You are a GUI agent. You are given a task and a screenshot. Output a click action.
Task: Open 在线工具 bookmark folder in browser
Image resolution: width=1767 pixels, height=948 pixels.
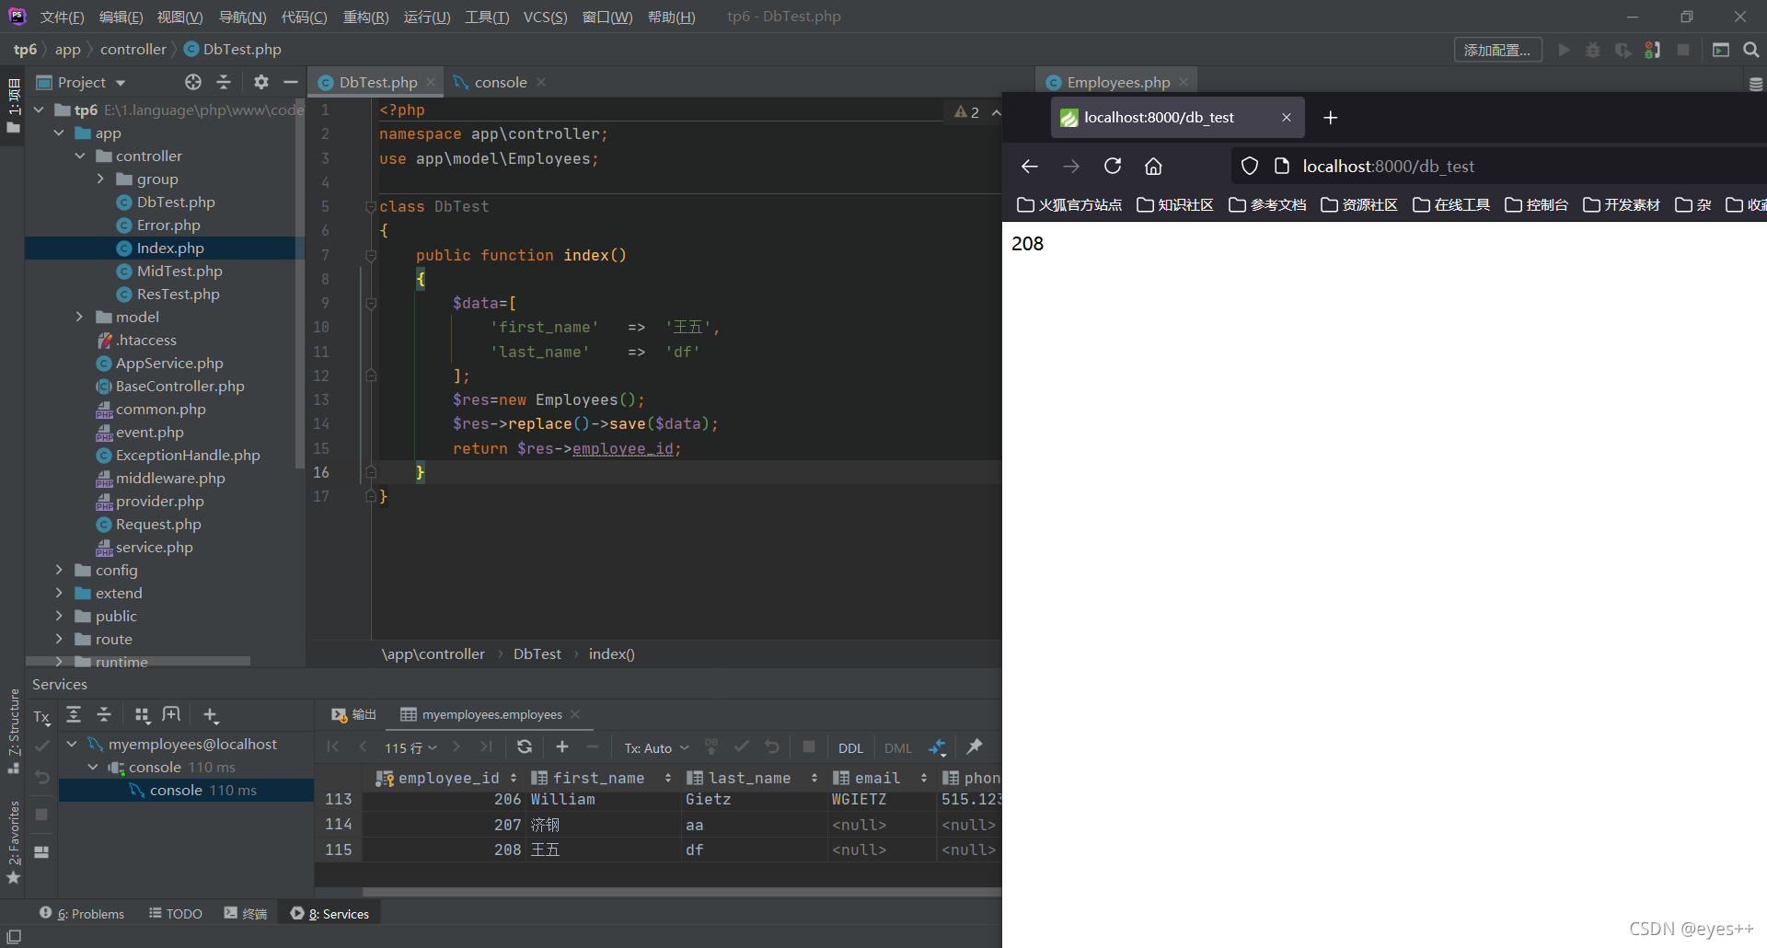pyautogui.click(x=1451, y=204)
